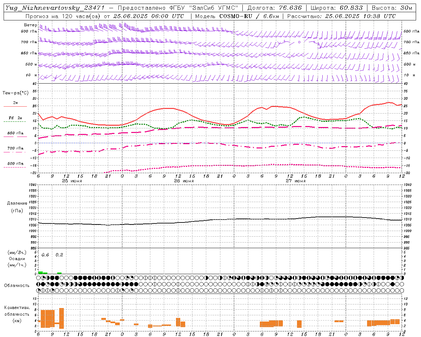Click the Тем-ра(°C) temperature panel label
This screenshot has width=421, height=337.
coord(15,93)
